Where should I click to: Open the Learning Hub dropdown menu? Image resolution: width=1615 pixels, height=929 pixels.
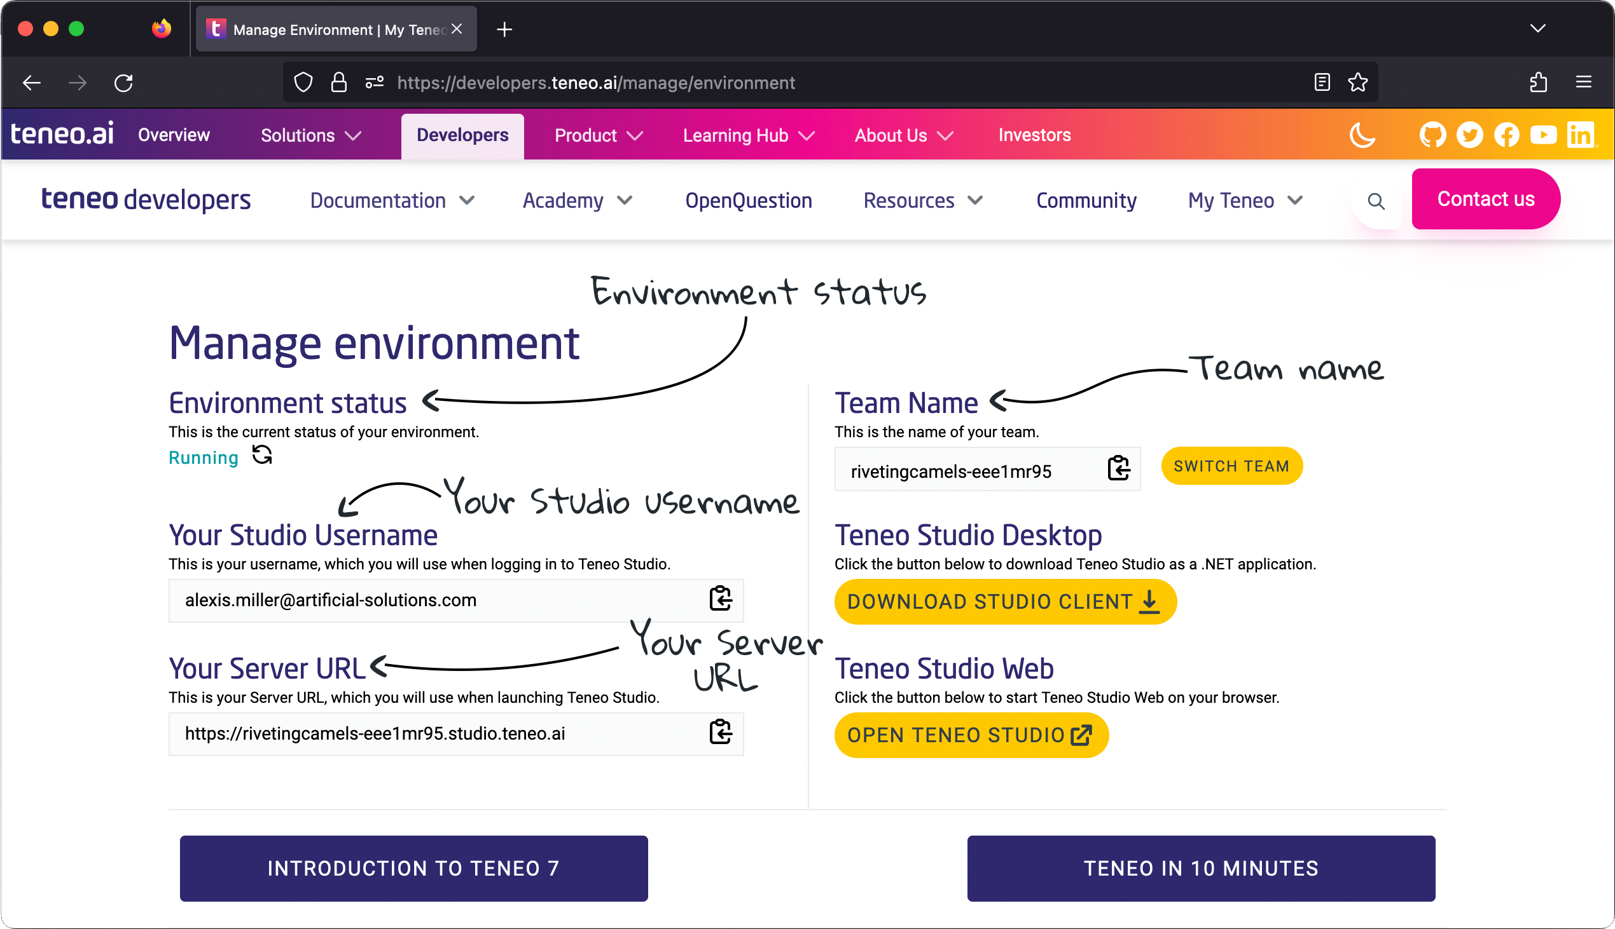click(x=748, y=135)
